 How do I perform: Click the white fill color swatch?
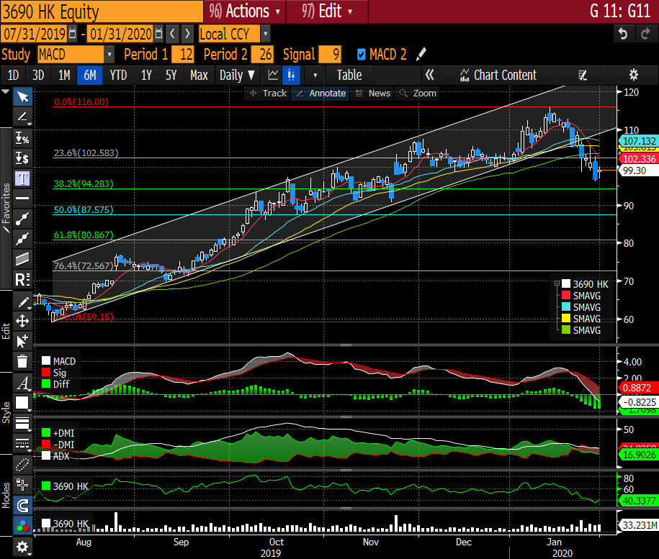[x=22, y=402]
